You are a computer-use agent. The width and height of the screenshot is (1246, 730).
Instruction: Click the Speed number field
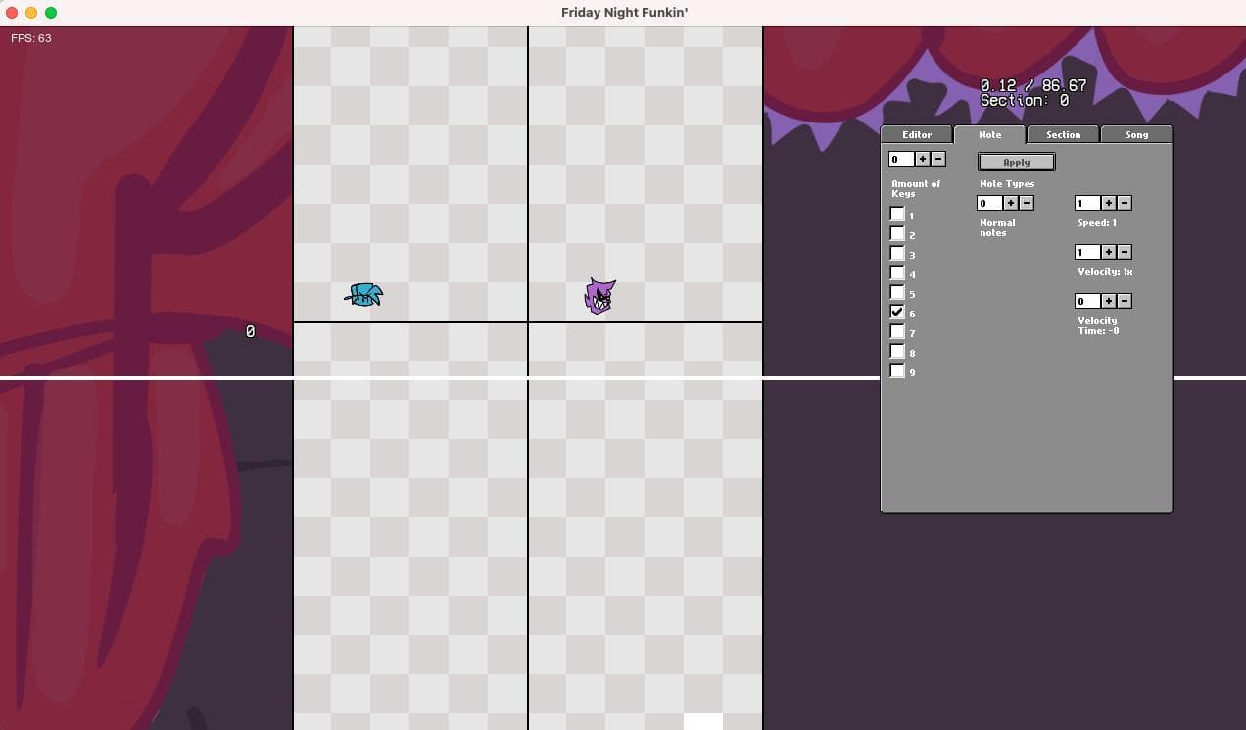pyautogui.click(x=1087, y=203)
